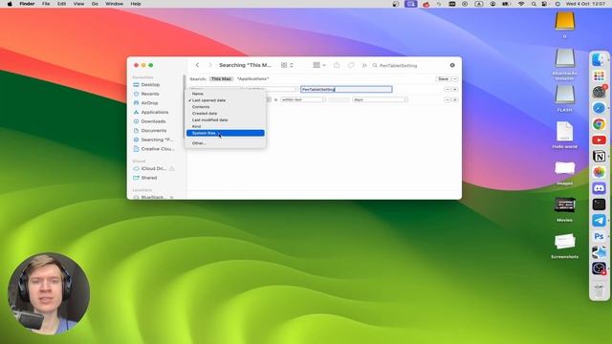The width and height of the screenshot is (612, 344).
Task: Go back in Finder
Action: tap(198, 65)
